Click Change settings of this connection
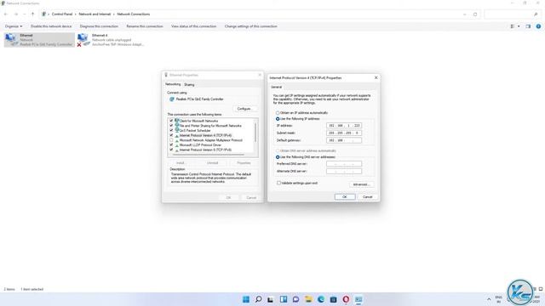Image resolution: width=545 pixels, height=306 pixels. (251, 26)
